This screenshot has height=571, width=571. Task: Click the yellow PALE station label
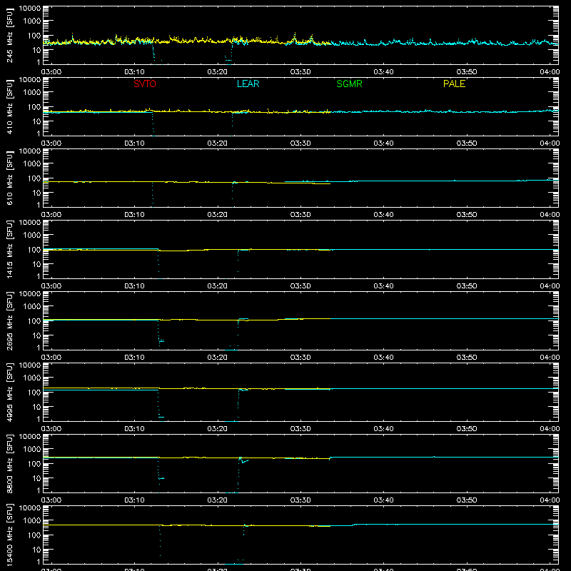click(x=454, y=84)
